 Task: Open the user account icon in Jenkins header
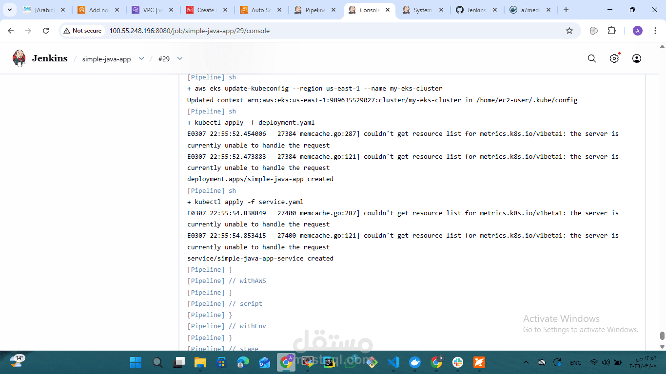point(637,58)
